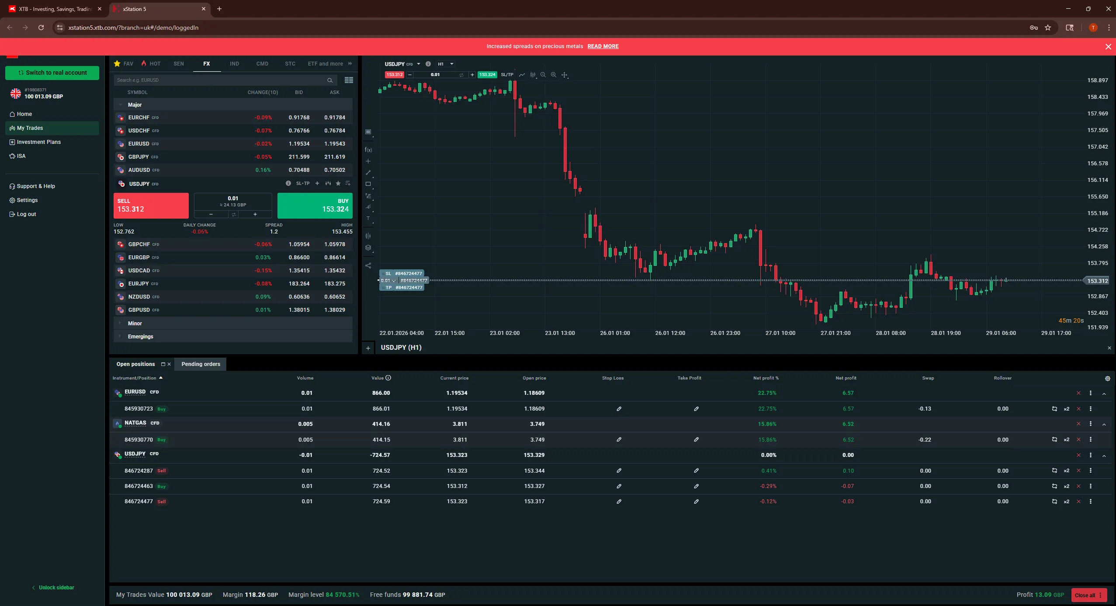Select the Fibonacci retracement tool
This screenshot has height=606, width=1116.
pyautogui.click(x=368, y=195)
